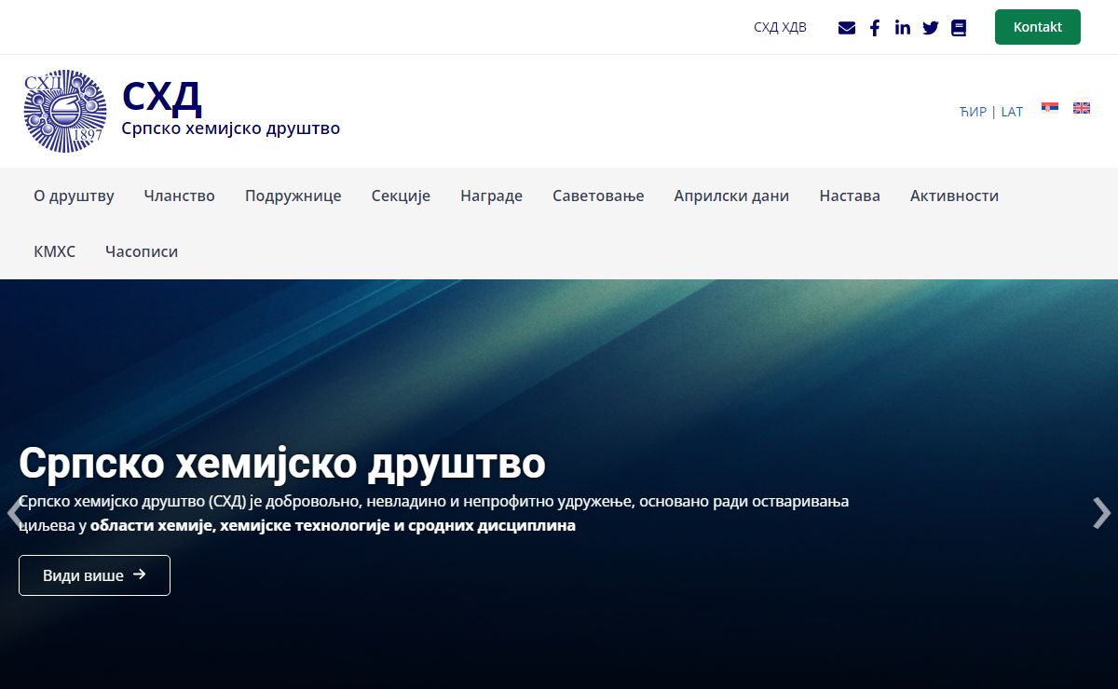The width and height of the screenshot is (1118, 689).
Task: Switch language via Serbian flag icon
Action: [1050, 108]
